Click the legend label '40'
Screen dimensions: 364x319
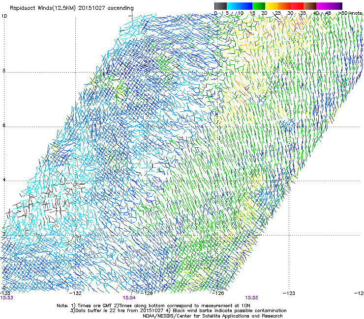point(316,13)
